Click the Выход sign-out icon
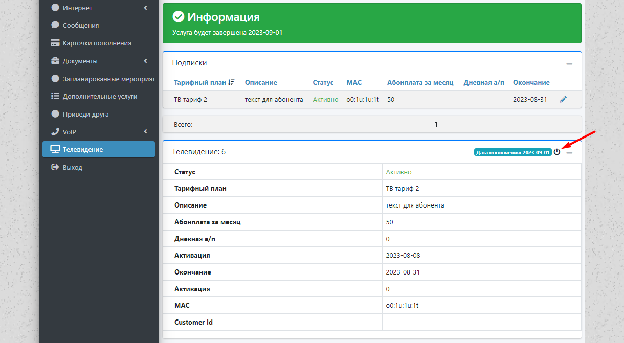Viewport: 624px width, 343px height. tap(55, 167)
